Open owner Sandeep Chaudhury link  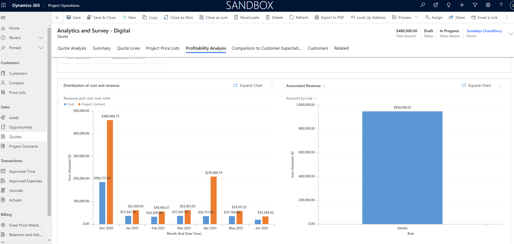coord(484,31)
